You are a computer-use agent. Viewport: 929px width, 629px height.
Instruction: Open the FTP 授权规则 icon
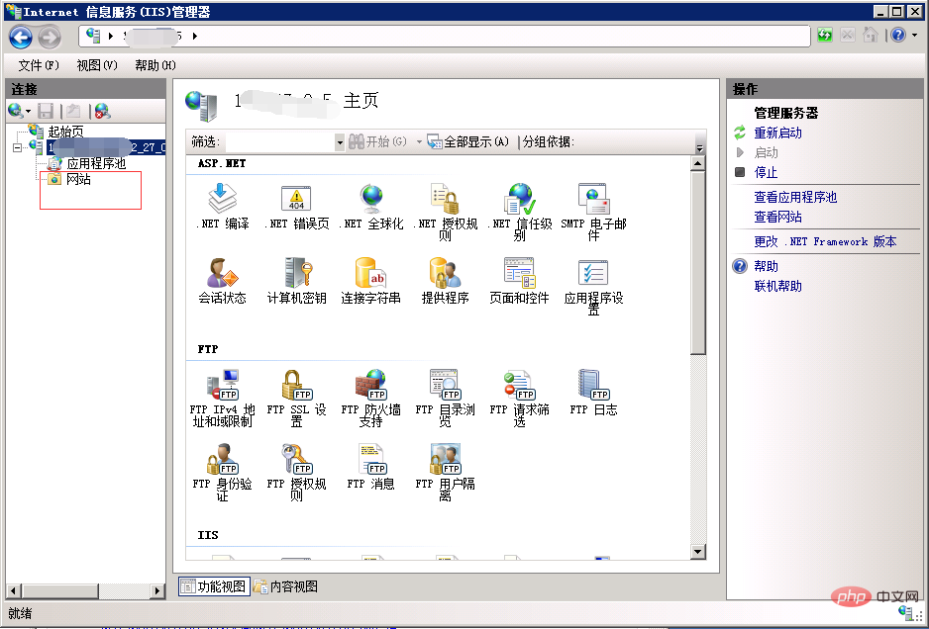click(296, 472)
